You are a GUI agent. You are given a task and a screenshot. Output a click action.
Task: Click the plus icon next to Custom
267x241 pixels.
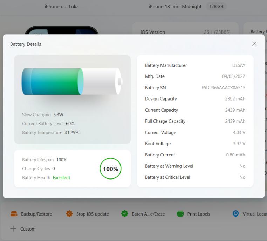point(13,229)
